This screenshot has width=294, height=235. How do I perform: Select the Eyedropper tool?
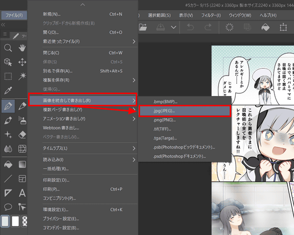[8, 90]
